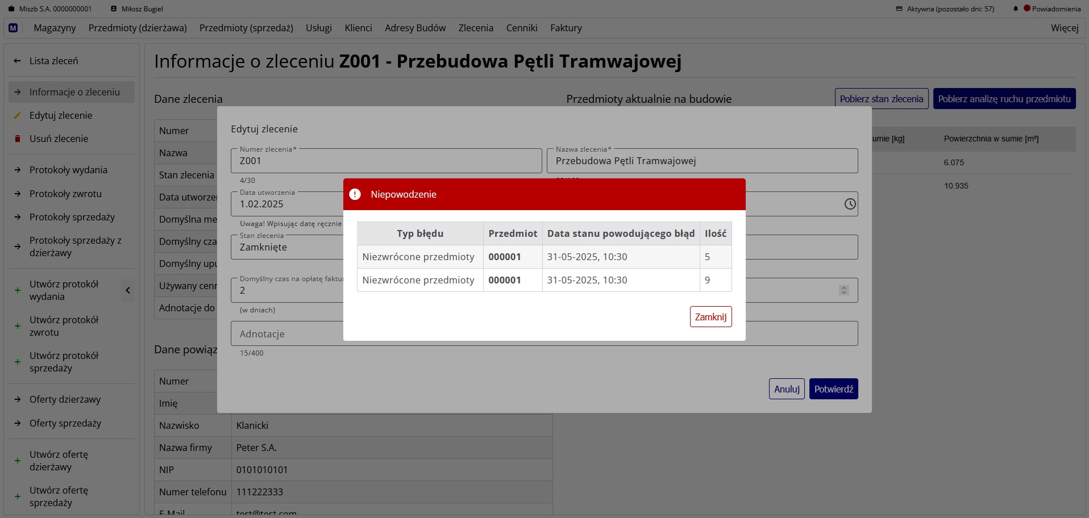The width and height of the screenshot is (1089, 518).
Task: Click the M application logo icon
Action: tap(13, 27)
